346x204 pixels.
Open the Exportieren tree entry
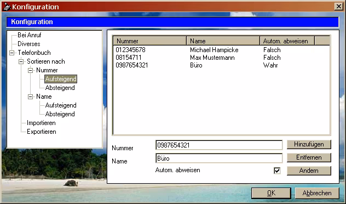pyautogui.click(x=42, y=132)
